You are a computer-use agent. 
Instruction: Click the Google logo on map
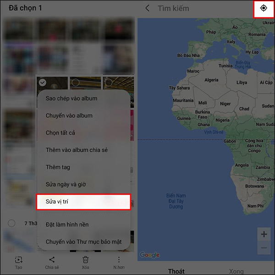149,255
